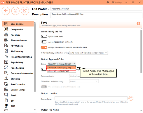Click sidebar scroll down arrow

click(x=35, y=110)
